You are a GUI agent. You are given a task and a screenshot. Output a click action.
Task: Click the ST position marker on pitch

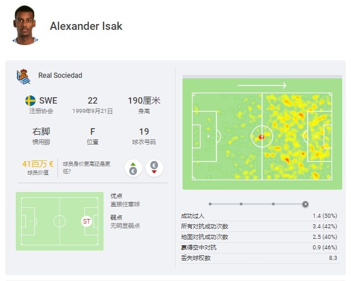coord(87,221)
